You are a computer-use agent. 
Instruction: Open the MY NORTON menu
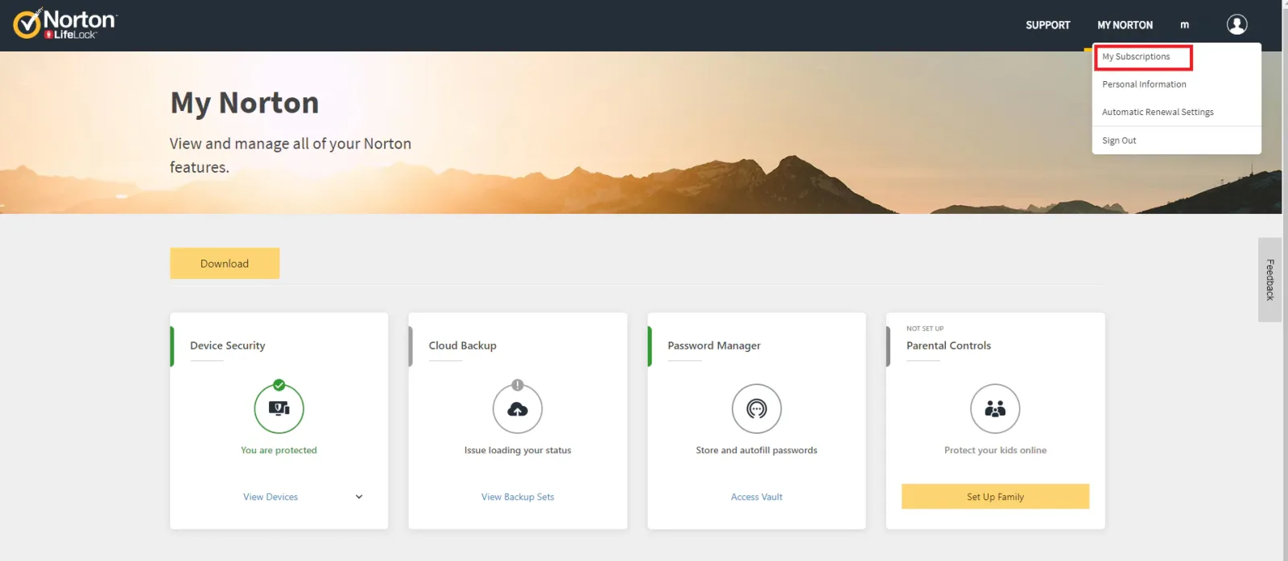pyautogui.click(x=1125, y=25)
